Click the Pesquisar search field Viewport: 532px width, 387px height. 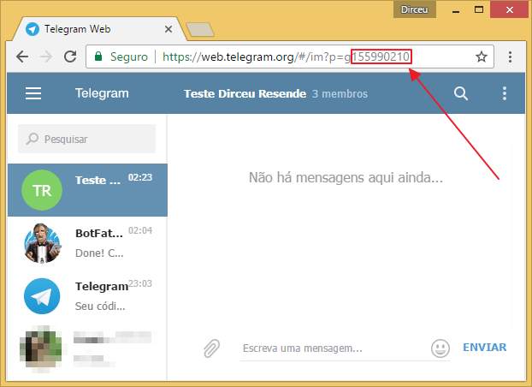click(87, 139)
